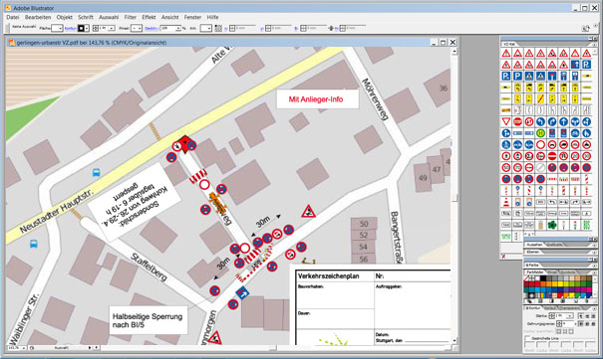This screenshot has height=359, width=603.
Task: Click the Adobe Illustrator title bar icon
Action: 8,8
